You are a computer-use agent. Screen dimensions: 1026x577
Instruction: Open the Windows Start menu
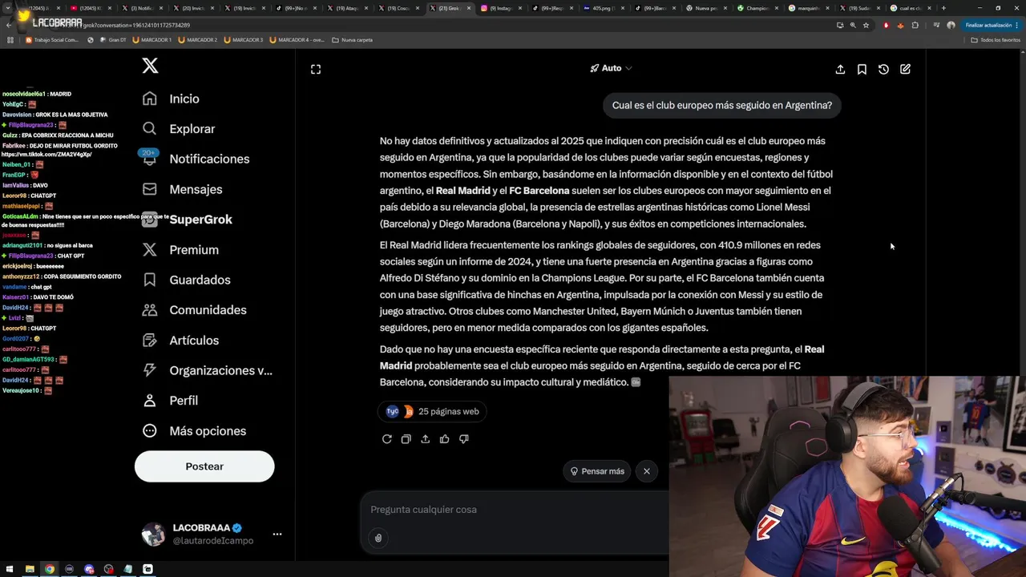(x=10, y=569)
